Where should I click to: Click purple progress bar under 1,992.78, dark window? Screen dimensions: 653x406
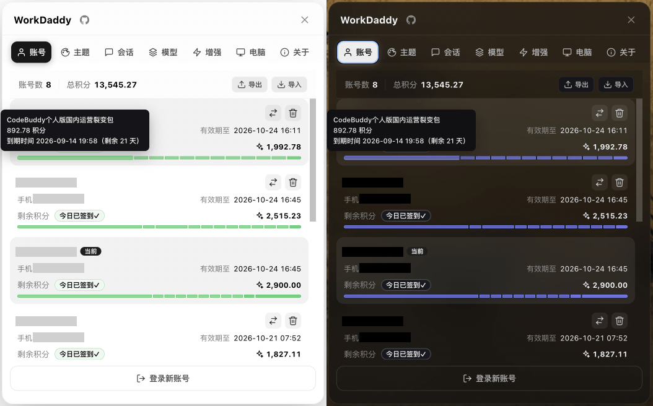tap(486, 158)
